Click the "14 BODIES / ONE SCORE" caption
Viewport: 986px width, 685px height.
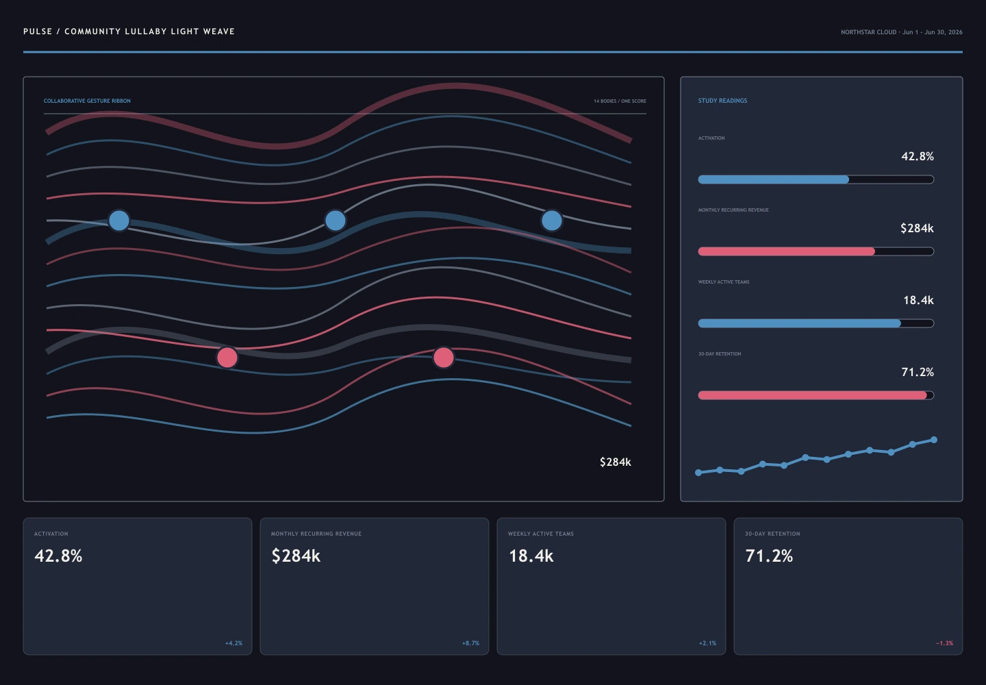[620, 101]
